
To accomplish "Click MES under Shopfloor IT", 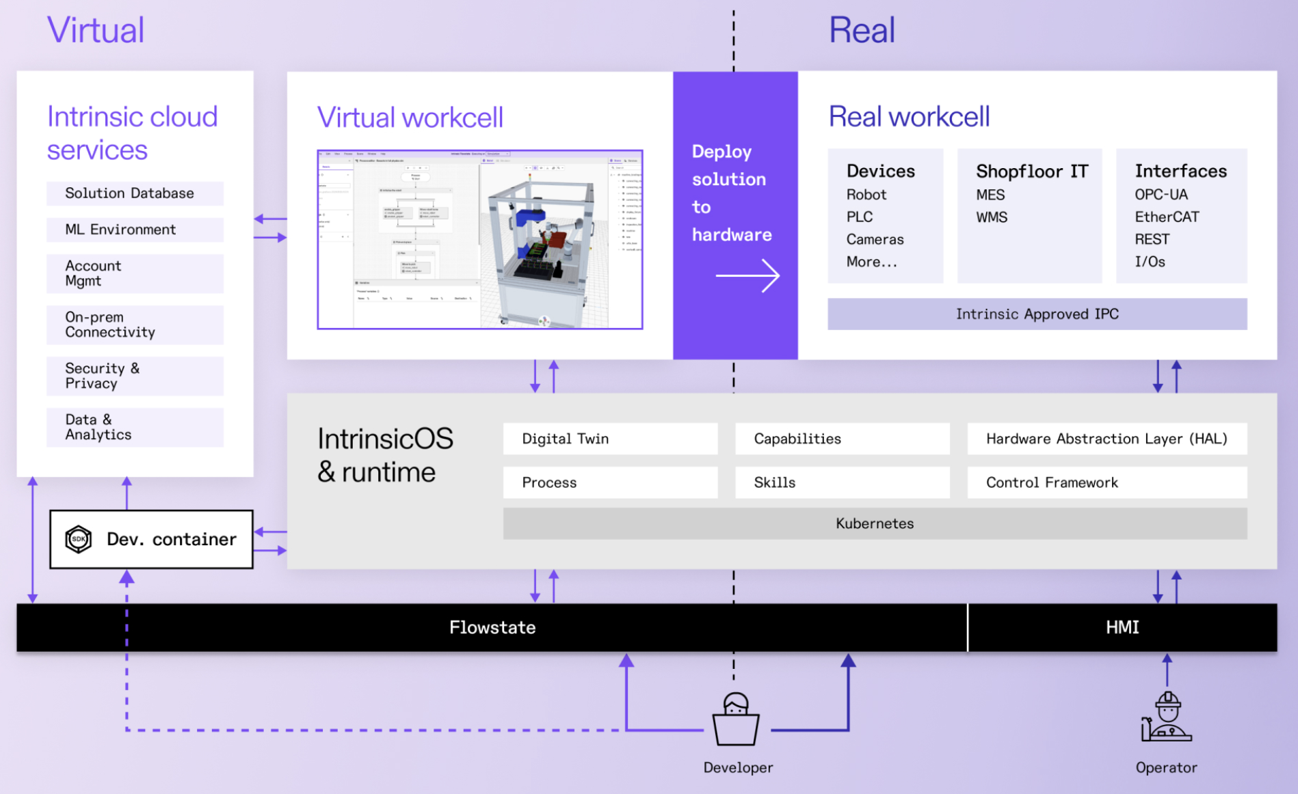I will click(x=990, y=195).
